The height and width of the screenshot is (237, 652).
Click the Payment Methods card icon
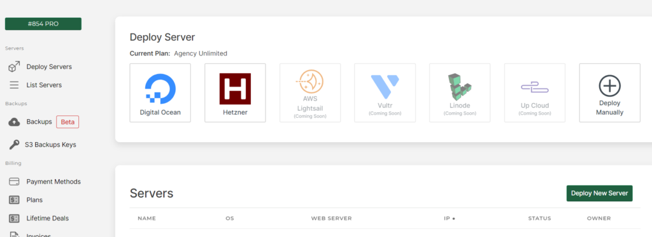pyautogui.click(x=14, y=182)
